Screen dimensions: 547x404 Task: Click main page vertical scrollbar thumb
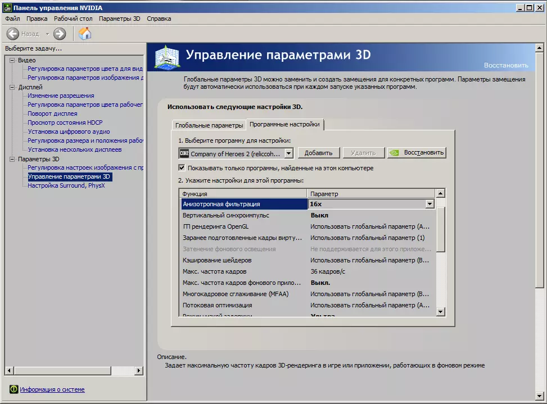[539, 170]
